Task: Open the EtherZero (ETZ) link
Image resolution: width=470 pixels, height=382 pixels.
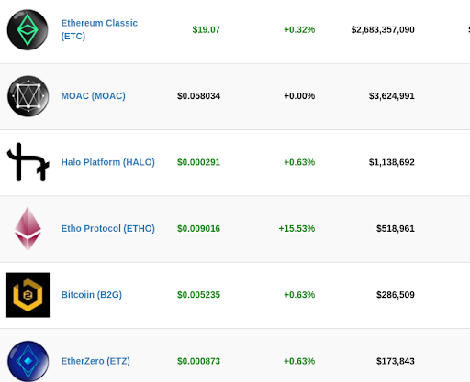Action: point(95,361)
